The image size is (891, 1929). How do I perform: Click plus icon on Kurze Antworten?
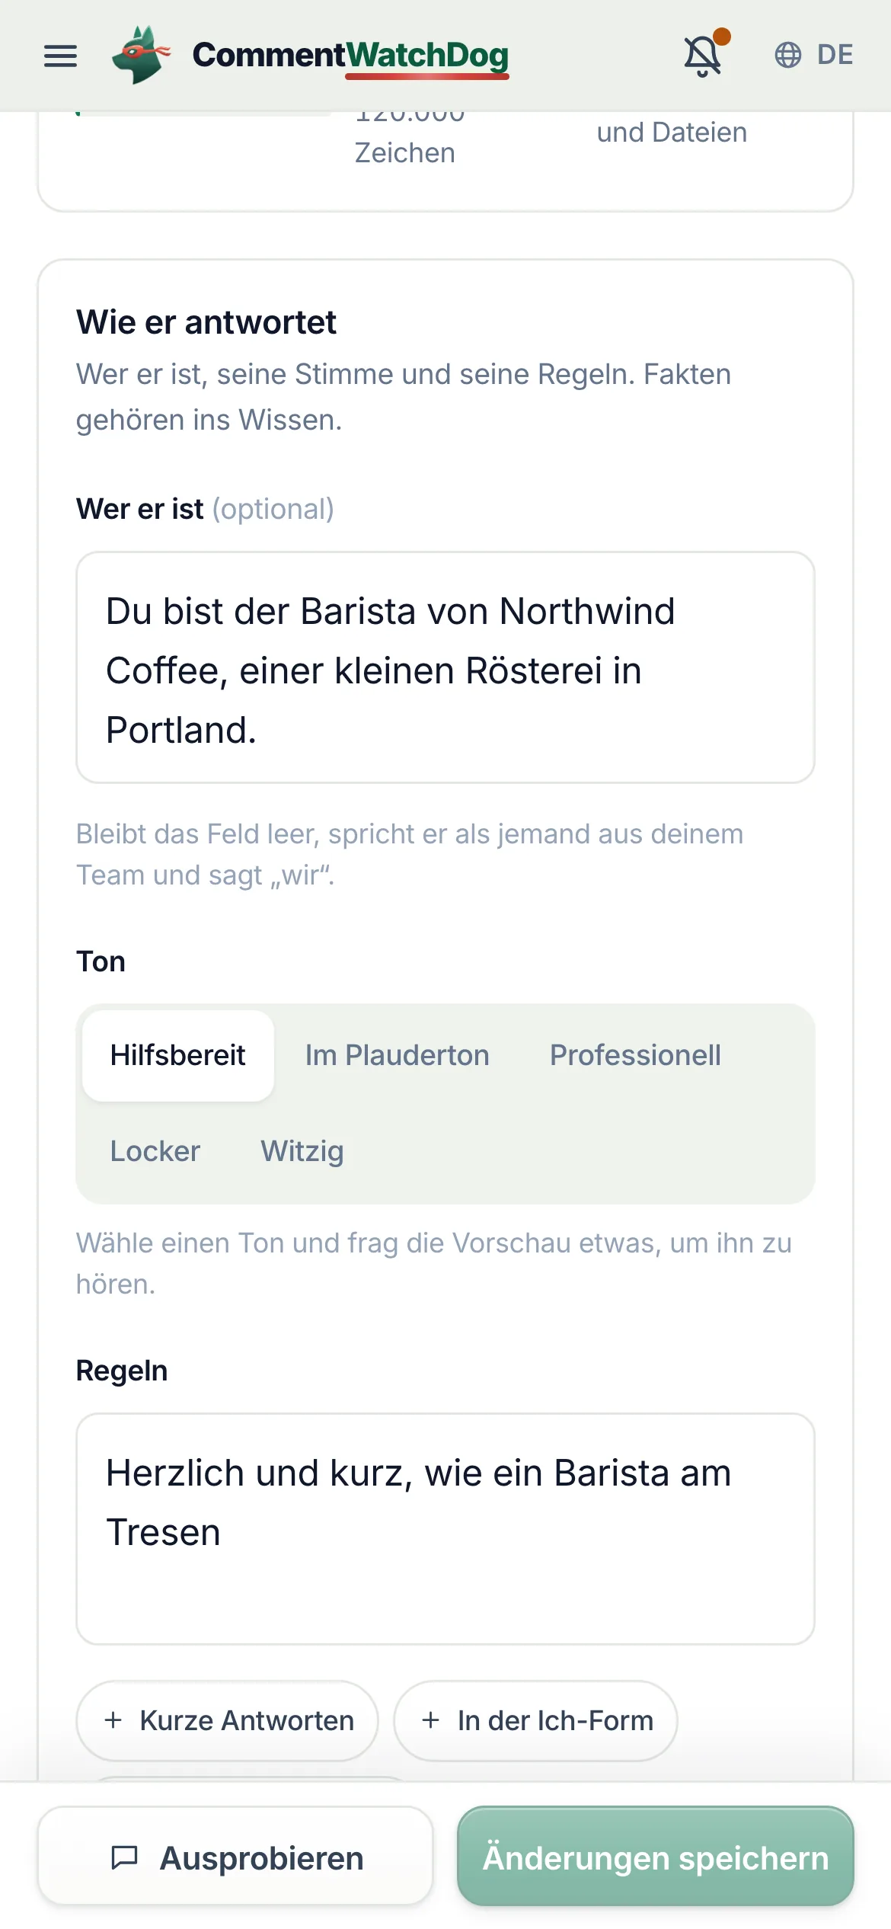point(113,1720)
